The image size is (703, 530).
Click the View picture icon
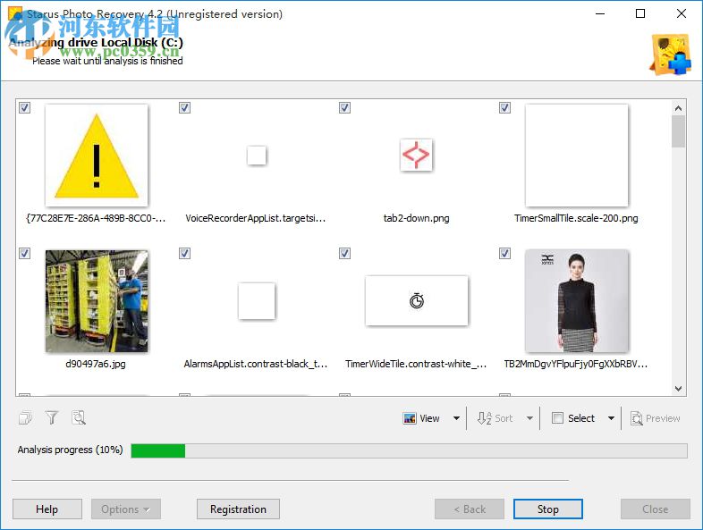pos(410,418)
